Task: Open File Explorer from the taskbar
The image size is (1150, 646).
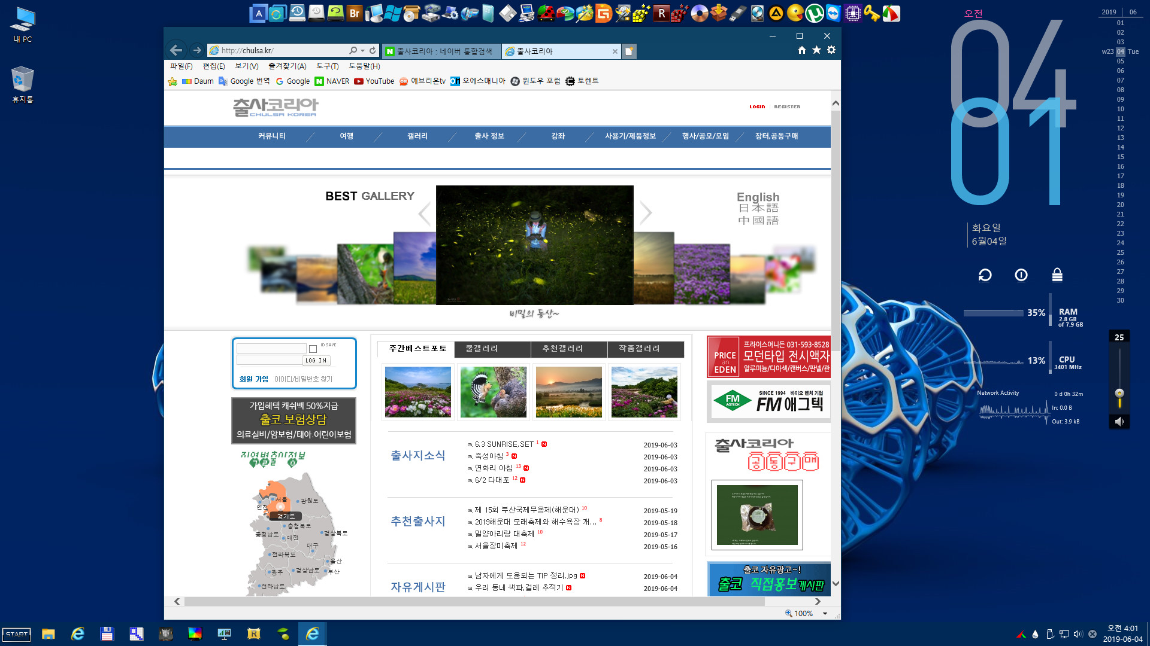Action: [49, 634]
